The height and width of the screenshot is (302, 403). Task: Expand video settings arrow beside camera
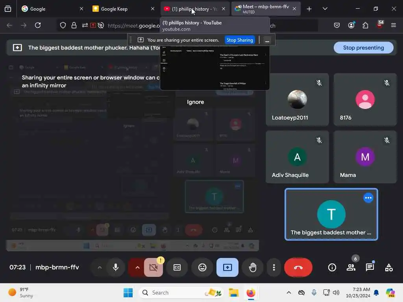click(x=137, y=267)
